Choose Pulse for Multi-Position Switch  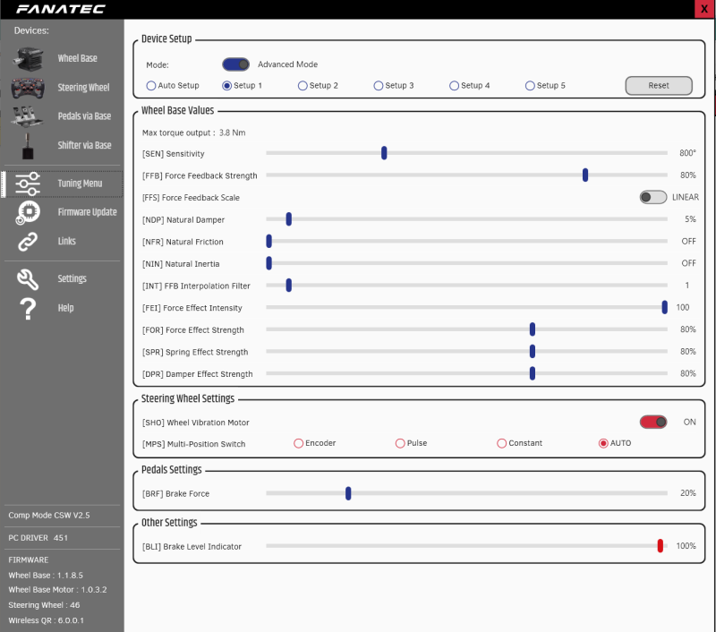coord(400,443)
